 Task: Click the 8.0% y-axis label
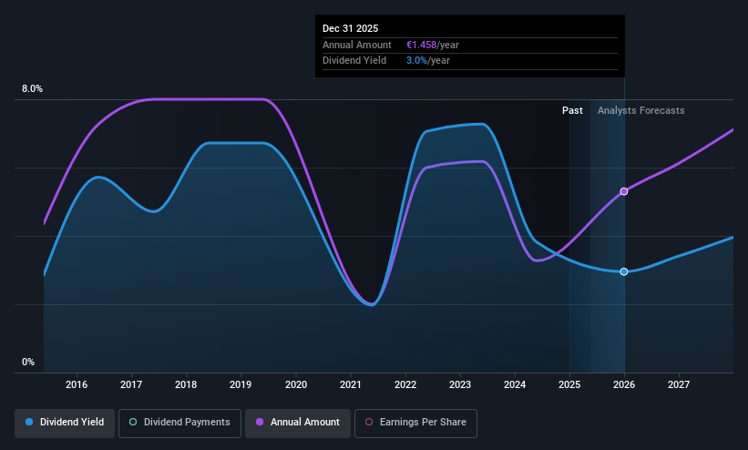click(x=32, y=88)
